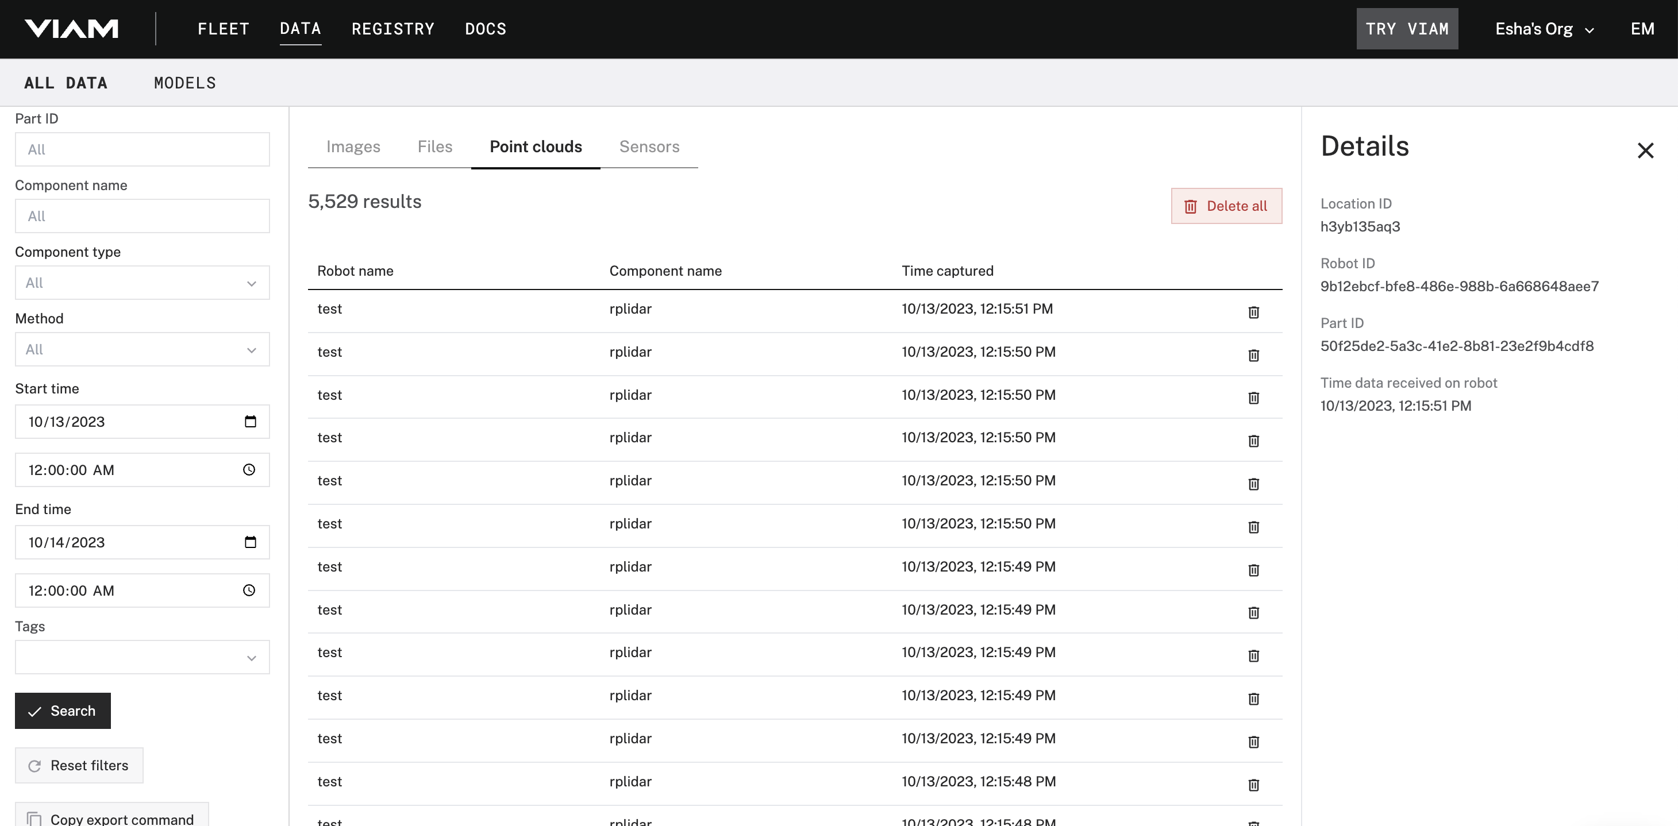Focus the Part ID input field

142,150
